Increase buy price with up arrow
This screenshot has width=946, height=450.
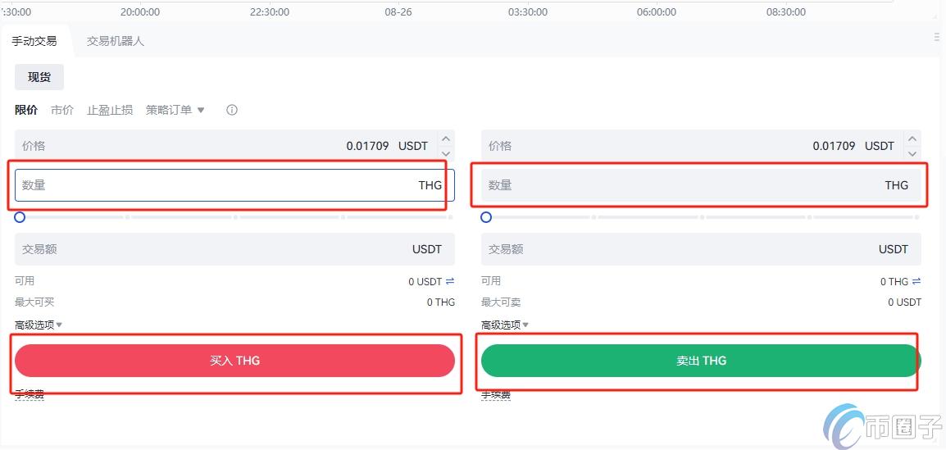[x=446, y=139]
